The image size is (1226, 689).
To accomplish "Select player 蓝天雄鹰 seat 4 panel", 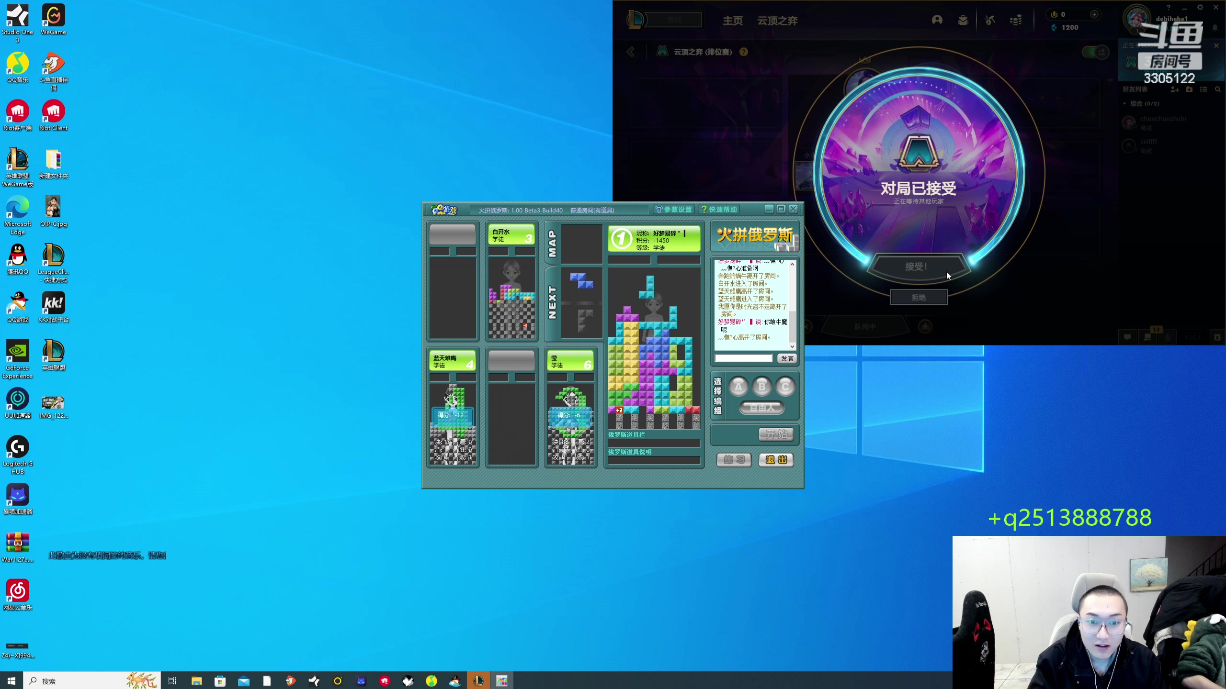I will [452, 361].
